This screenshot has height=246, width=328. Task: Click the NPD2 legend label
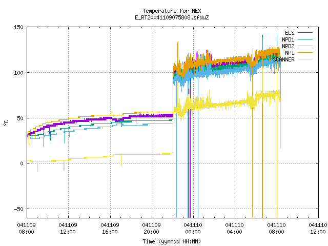click(288, 46)
